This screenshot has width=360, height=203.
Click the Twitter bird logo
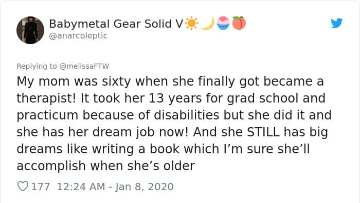[x=336, y=23]
